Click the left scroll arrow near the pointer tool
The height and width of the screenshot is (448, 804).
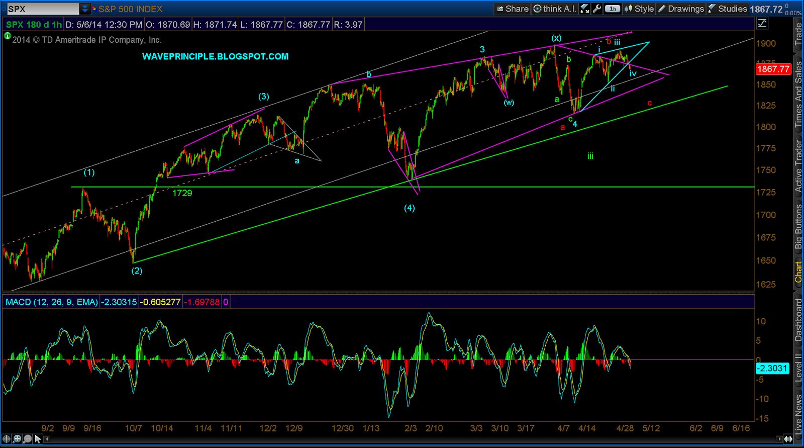(x=47, y=439)
